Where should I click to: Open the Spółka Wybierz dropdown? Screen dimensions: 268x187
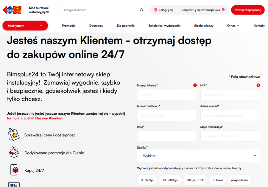(198, 155)
